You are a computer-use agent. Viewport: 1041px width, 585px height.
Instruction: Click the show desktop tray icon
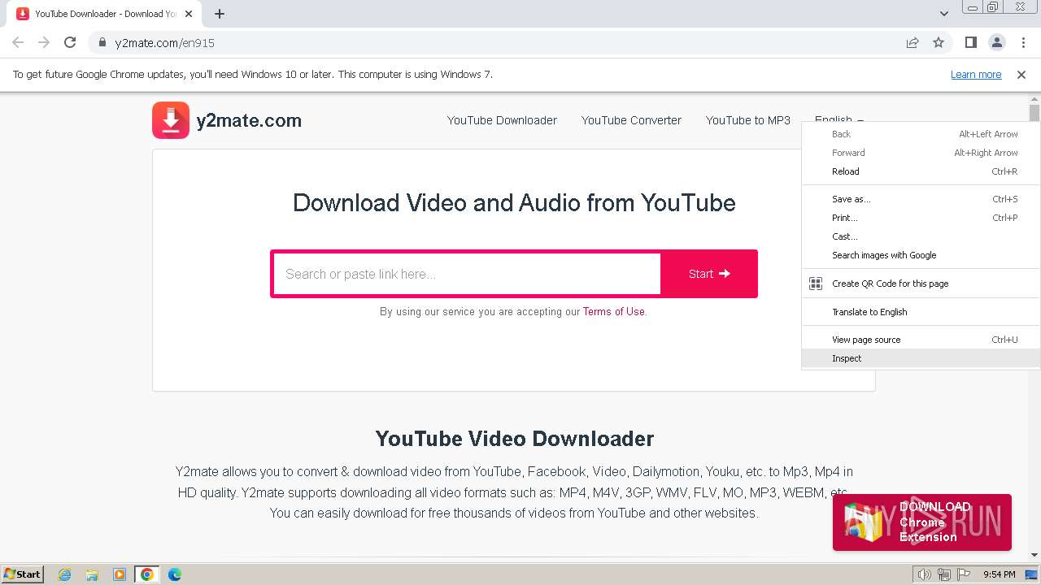1031,574
